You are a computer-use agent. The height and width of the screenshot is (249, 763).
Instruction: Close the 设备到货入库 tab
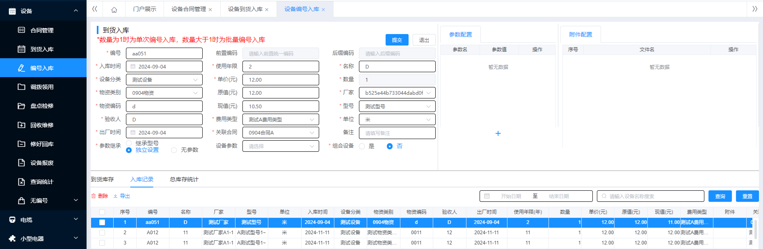267,10
